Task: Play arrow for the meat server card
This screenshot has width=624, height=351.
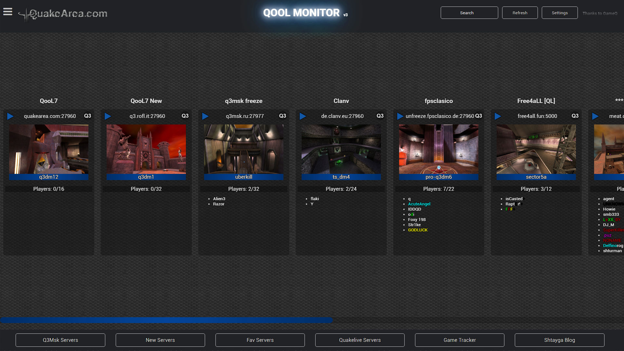Action: [595, 116]
